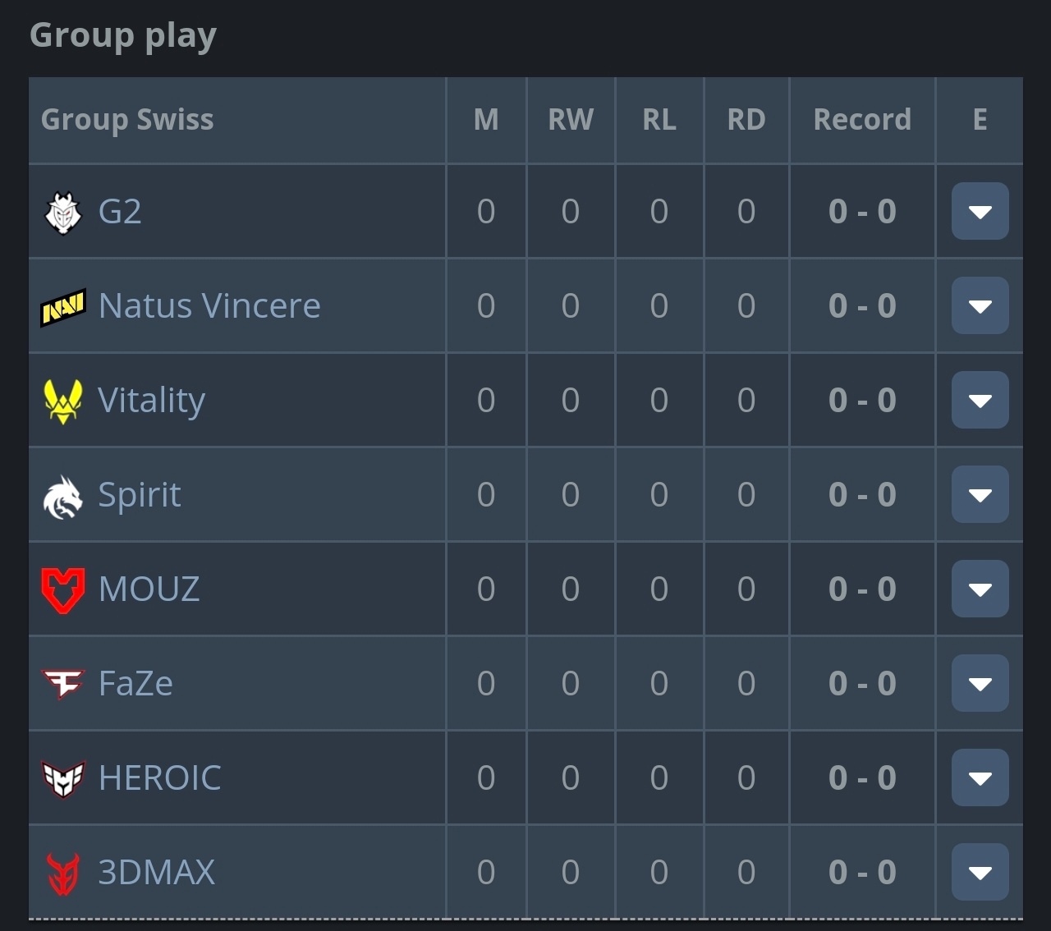The width and height of the screenshot is (1051, 931).
Task: Click the FaZe team logo
Action: click(63, 684)
